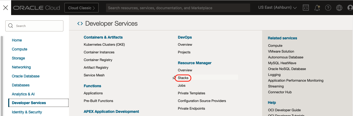The width and height of the screenshot is (353, 116).
Task: Click the Developer Services code brackets icon
Action: pyautogui.click(x=80, y=24)
